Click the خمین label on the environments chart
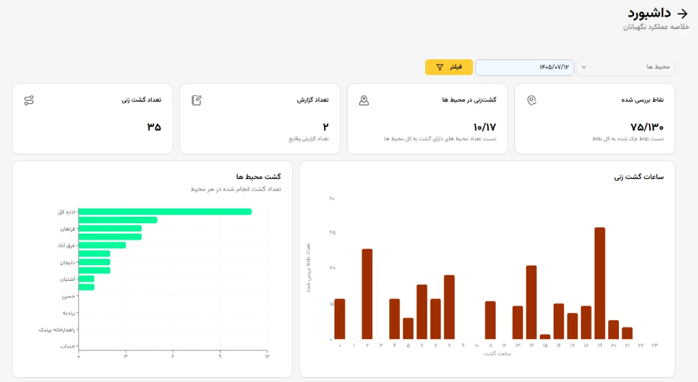The width and height of the screenshot is (698, 382). [69, 296]
